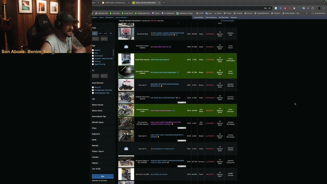Image resolution: width=327 pixels, height=184 pixels.
Task: Select the USD currency tab
Action: [100, 33]
